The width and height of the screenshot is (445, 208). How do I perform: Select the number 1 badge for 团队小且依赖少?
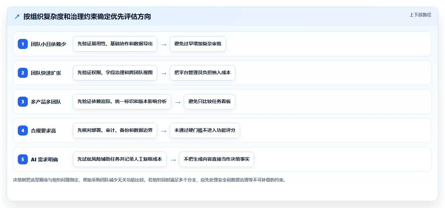[x=23, y=44]
